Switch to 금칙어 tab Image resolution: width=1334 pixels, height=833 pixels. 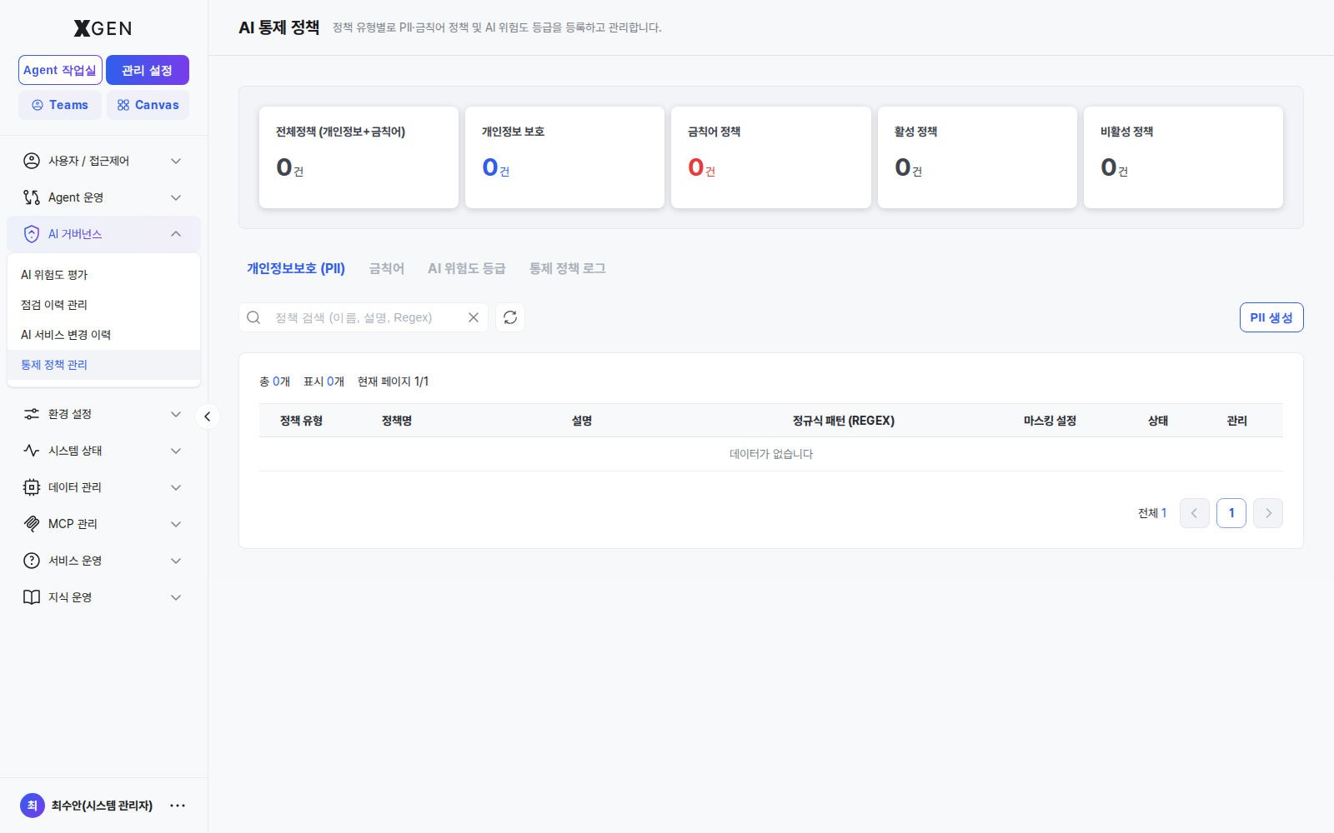387,268
